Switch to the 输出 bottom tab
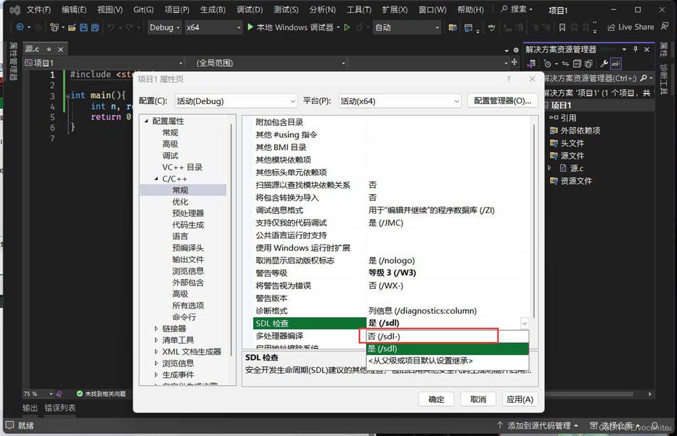The height and width of the screenshot is (436, 677). (30, 408)
